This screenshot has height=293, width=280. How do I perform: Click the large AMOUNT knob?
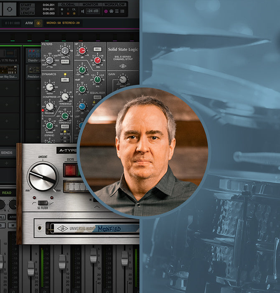[43, 177]
